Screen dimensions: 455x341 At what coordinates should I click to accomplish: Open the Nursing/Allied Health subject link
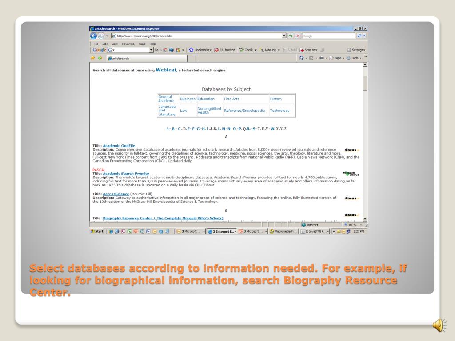[209, 111]
